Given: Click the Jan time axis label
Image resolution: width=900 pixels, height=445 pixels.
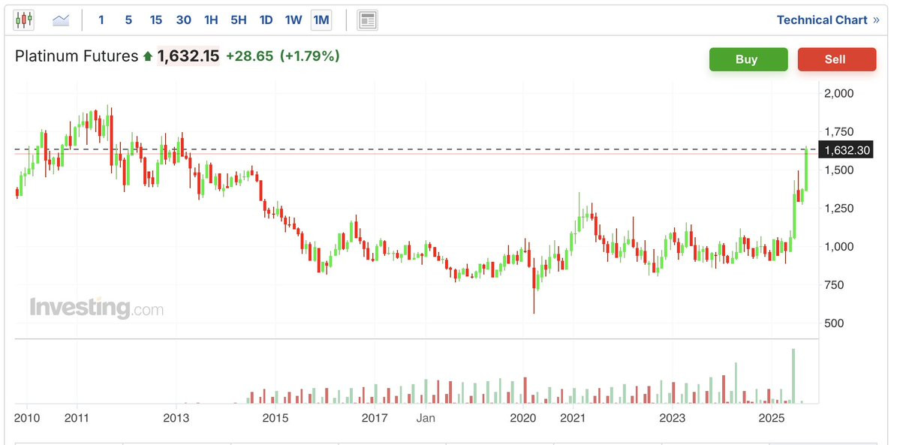Looking at the screenshot, I should coord(426,417).
